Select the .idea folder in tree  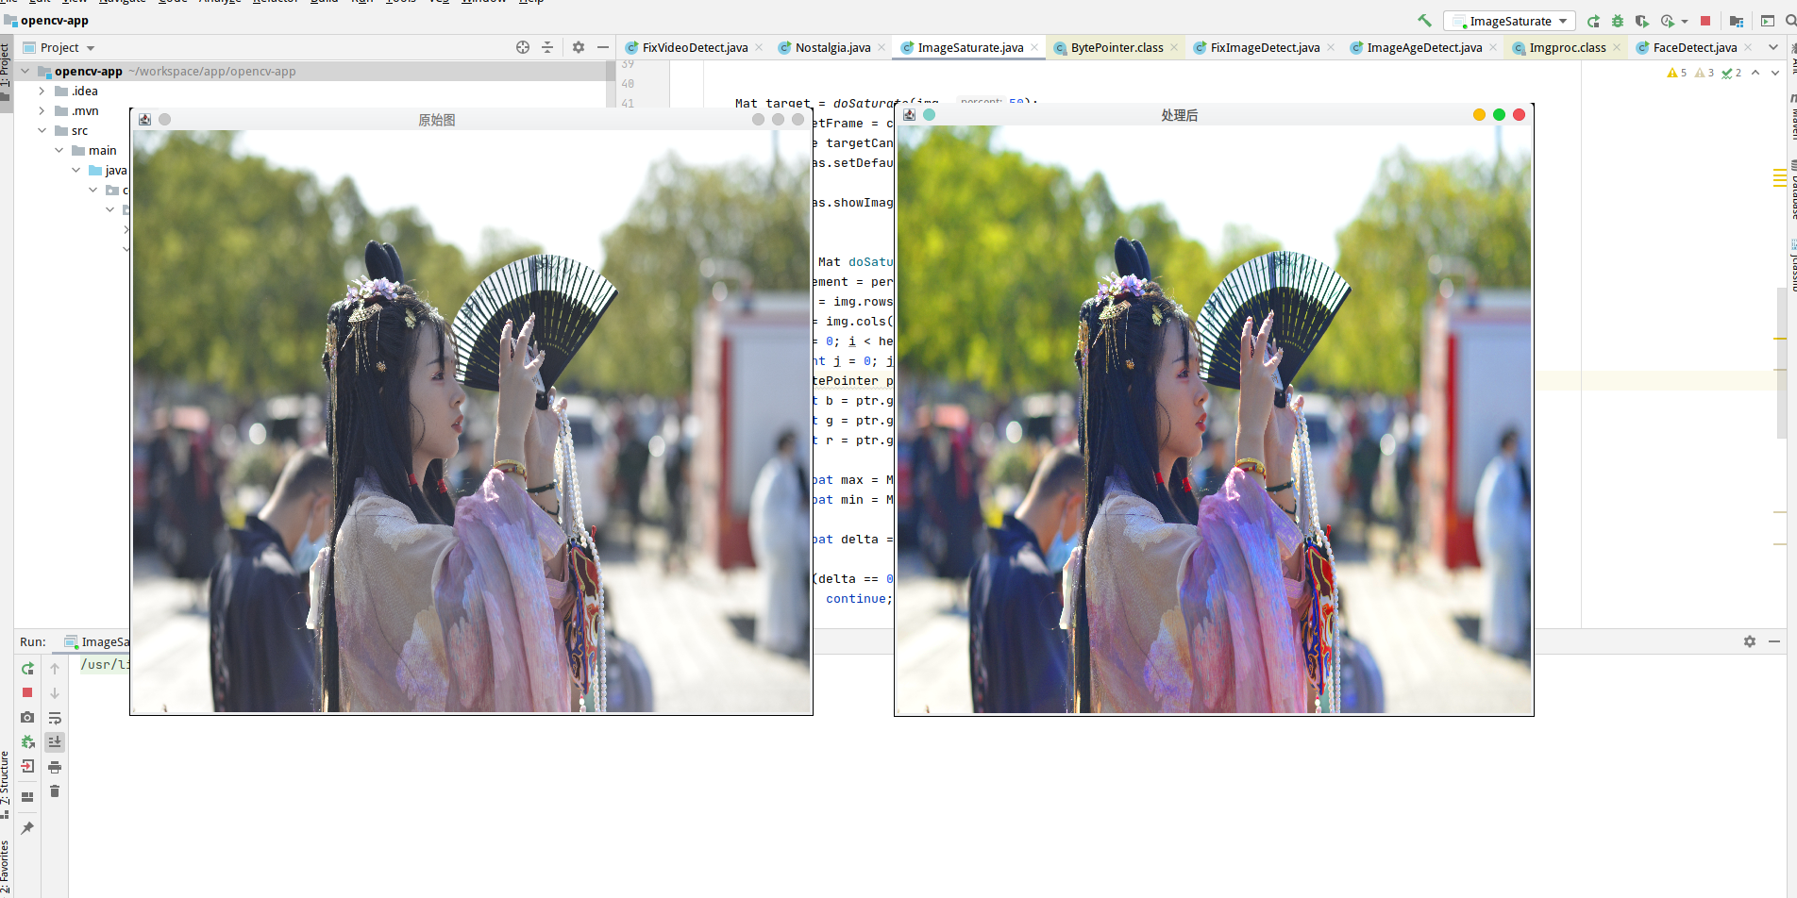[x=84, y=91]
